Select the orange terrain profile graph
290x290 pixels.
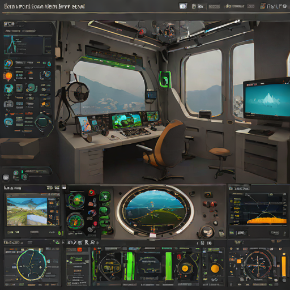[267, 220]
